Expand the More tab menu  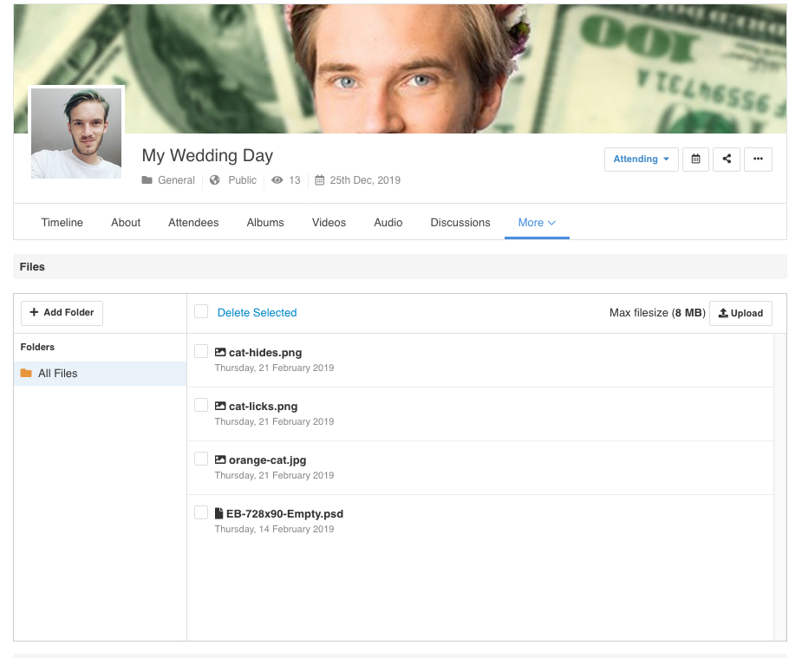tap(537, 223)
